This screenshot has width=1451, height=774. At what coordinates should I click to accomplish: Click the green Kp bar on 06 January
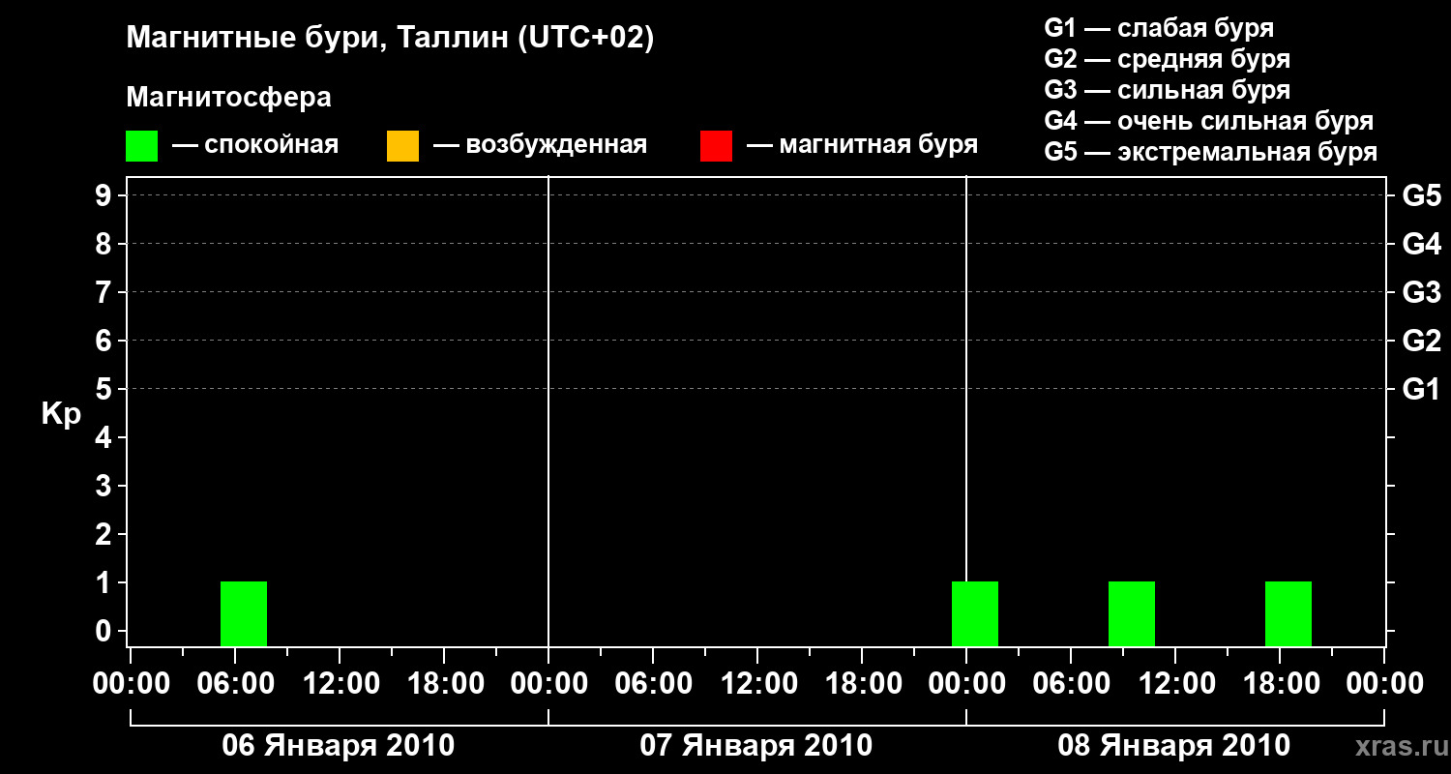244,613
